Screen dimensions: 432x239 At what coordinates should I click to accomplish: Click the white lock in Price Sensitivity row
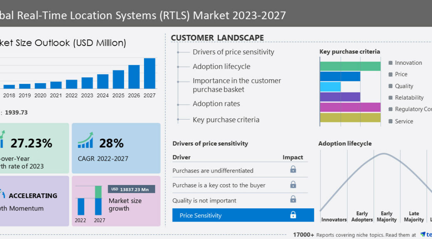point(293,215)
